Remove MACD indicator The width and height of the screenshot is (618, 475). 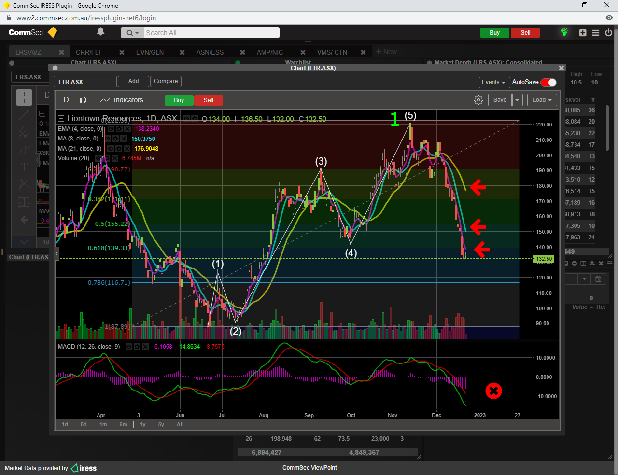tap(145, 347)
